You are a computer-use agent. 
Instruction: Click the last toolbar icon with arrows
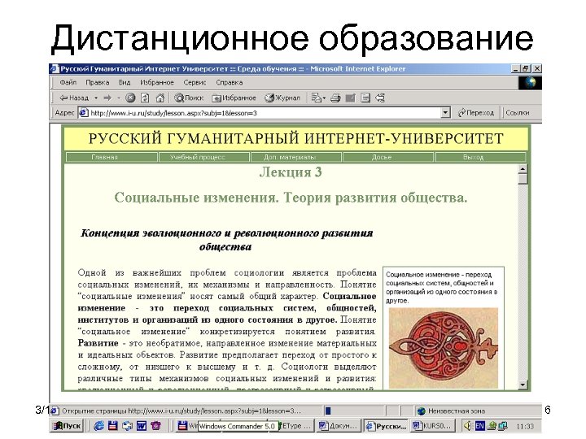pos(380,98)
